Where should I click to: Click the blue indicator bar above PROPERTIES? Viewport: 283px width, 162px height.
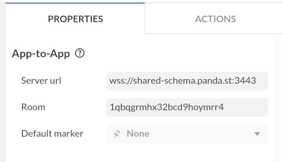(x=75, y=3)
